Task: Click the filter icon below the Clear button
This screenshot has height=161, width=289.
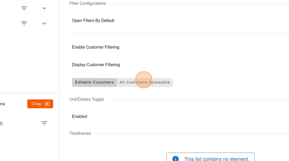Action: tap(44, 123)
